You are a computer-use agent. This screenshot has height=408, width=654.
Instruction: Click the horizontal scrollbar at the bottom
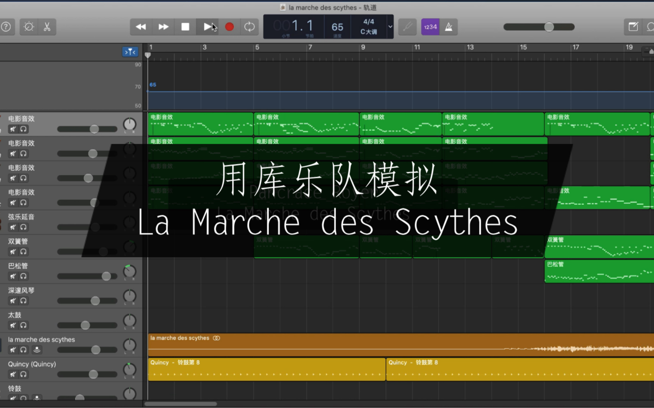180,404
